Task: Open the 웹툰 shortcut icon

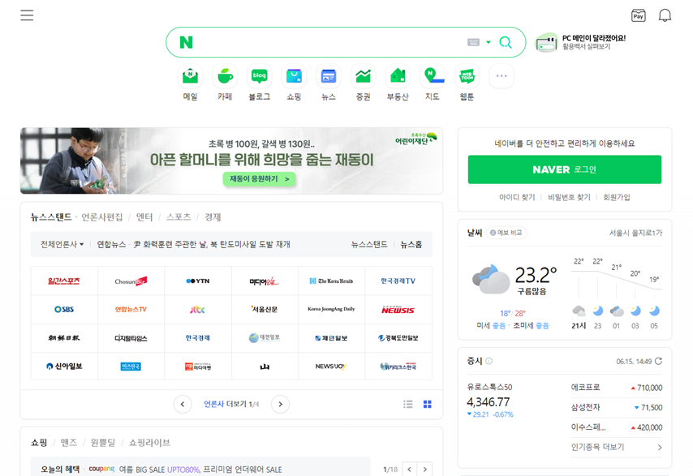Action: coord(467,76)
